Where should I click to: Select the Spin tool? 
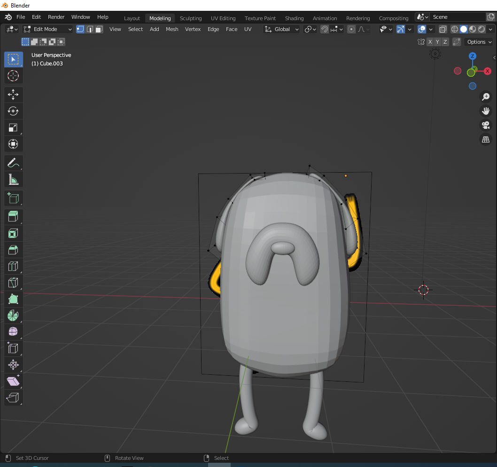pyautogui.click(x=13, y=316)
